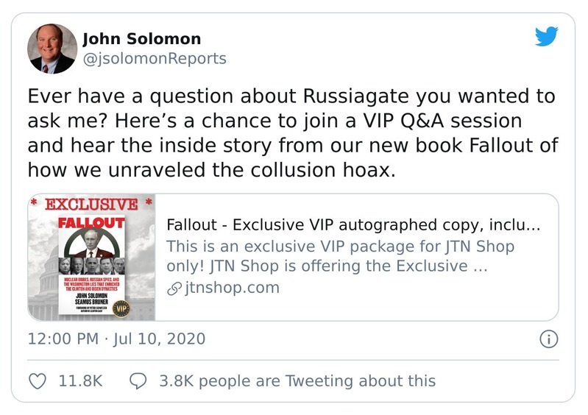The image size is (588, 415).
Task: Open the John Solomon display name
Action: [141, 39]
